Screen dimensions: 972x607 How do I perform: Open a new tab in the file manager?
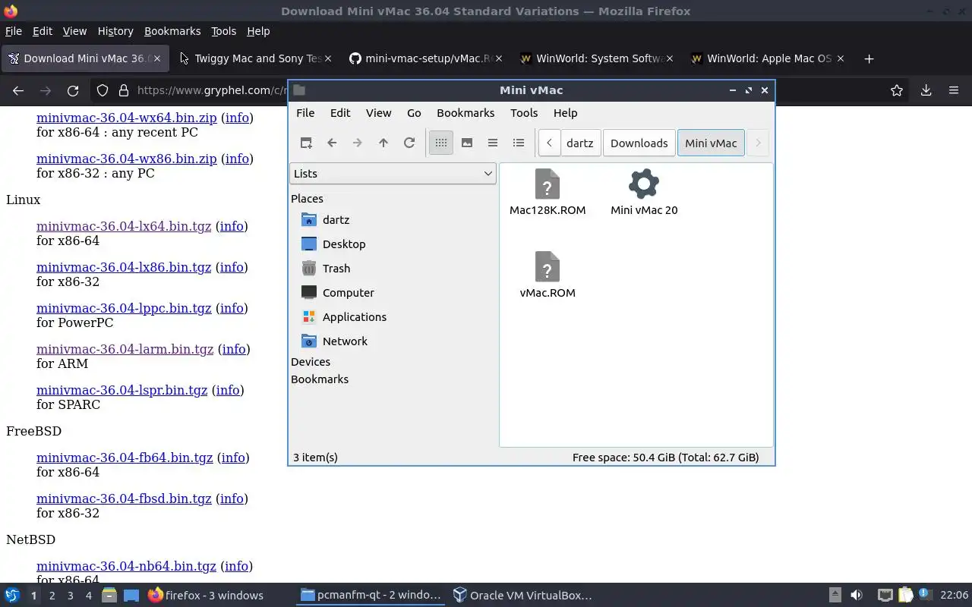click(x=306, y=143)
